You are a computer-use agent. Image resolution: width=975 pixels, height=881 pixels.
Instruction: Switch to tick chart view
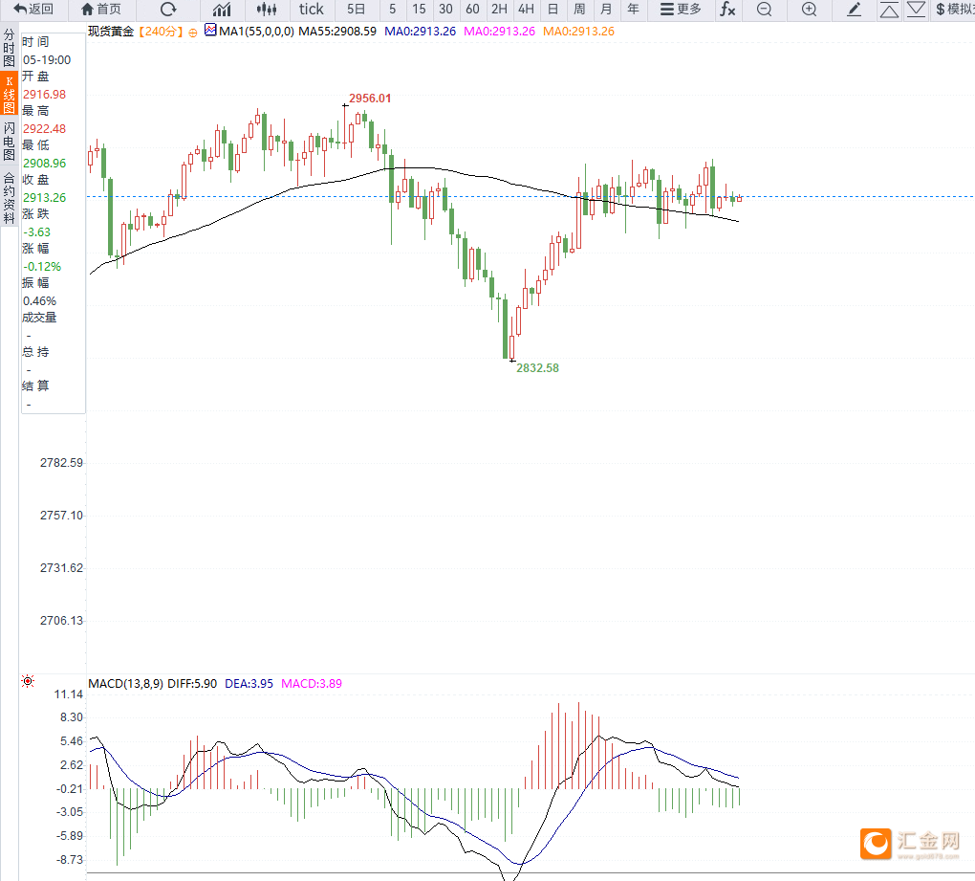coord(311,9)
